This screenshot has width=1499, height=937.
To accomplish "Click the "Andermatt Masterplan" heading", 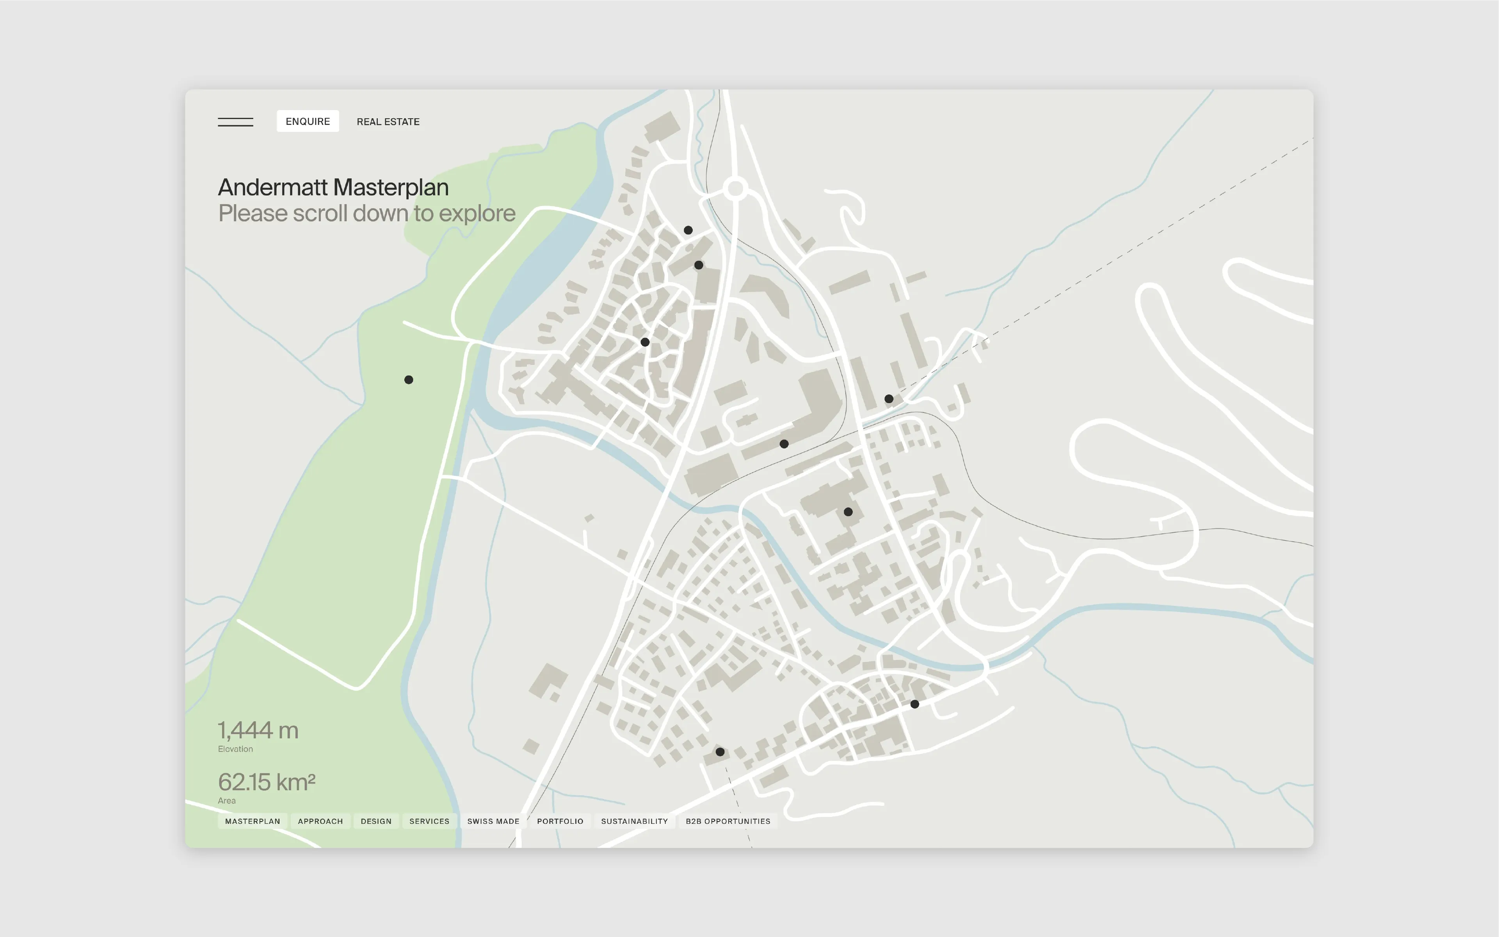I will click(333, 187).
